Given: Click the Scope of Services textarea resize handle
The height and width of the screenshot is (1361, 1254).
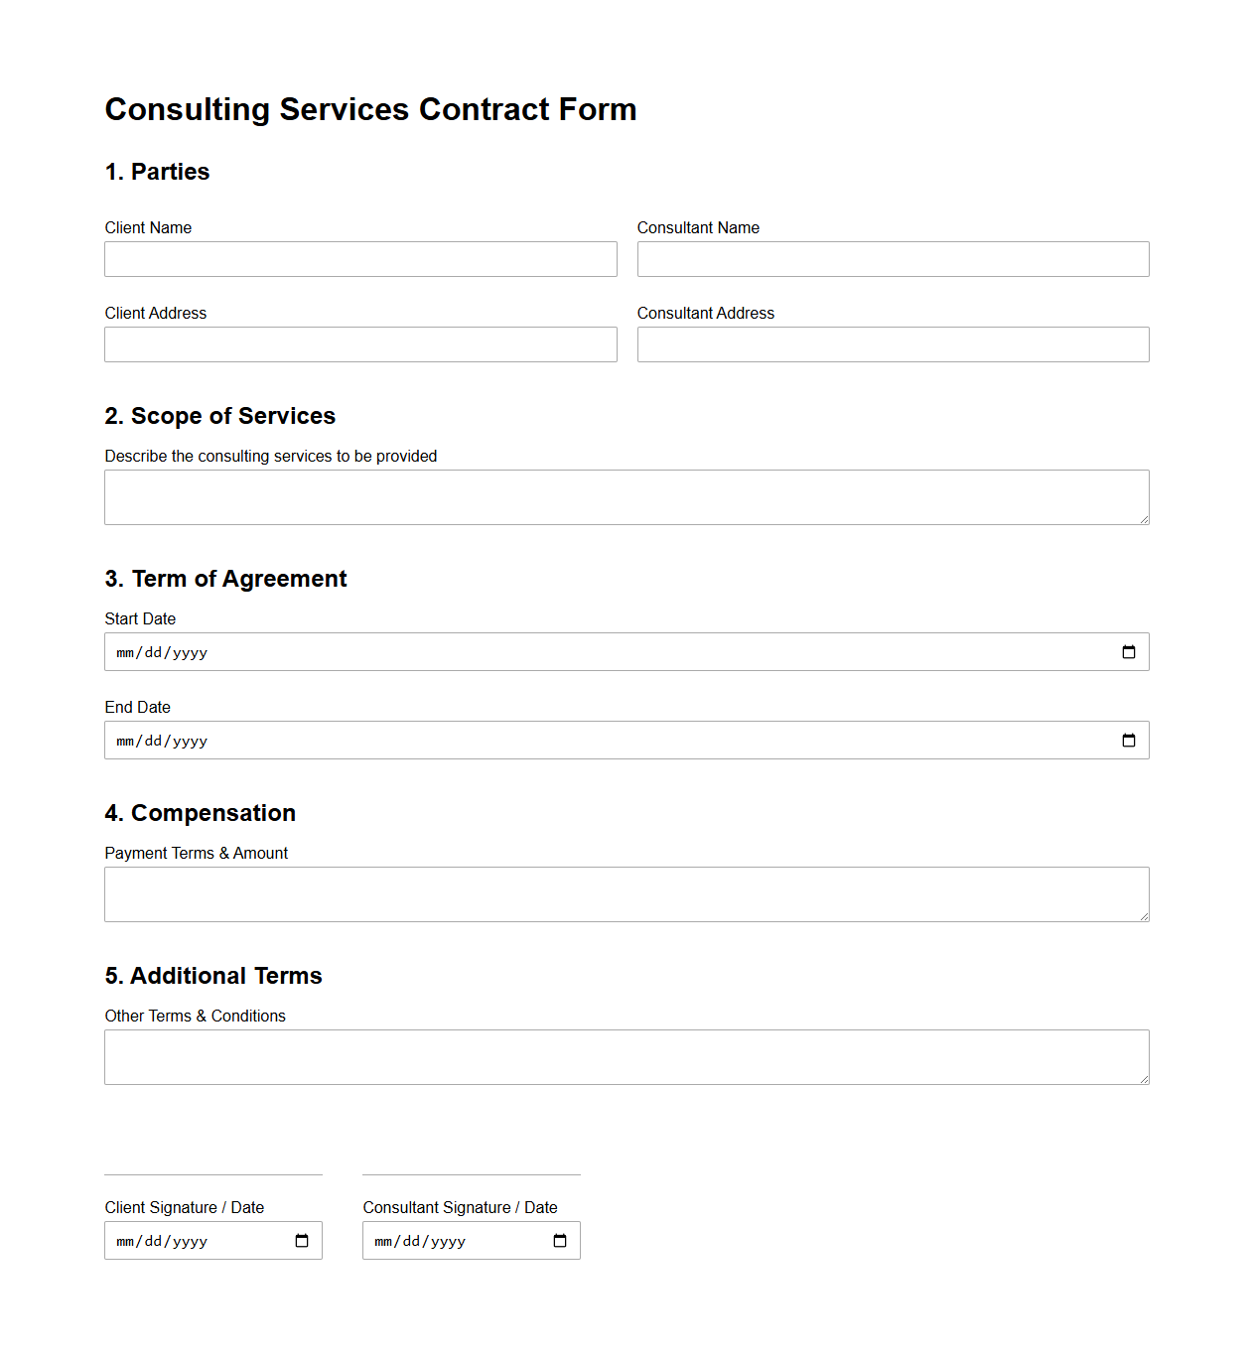Looking at the screenshot, I should pos(1144,520).
